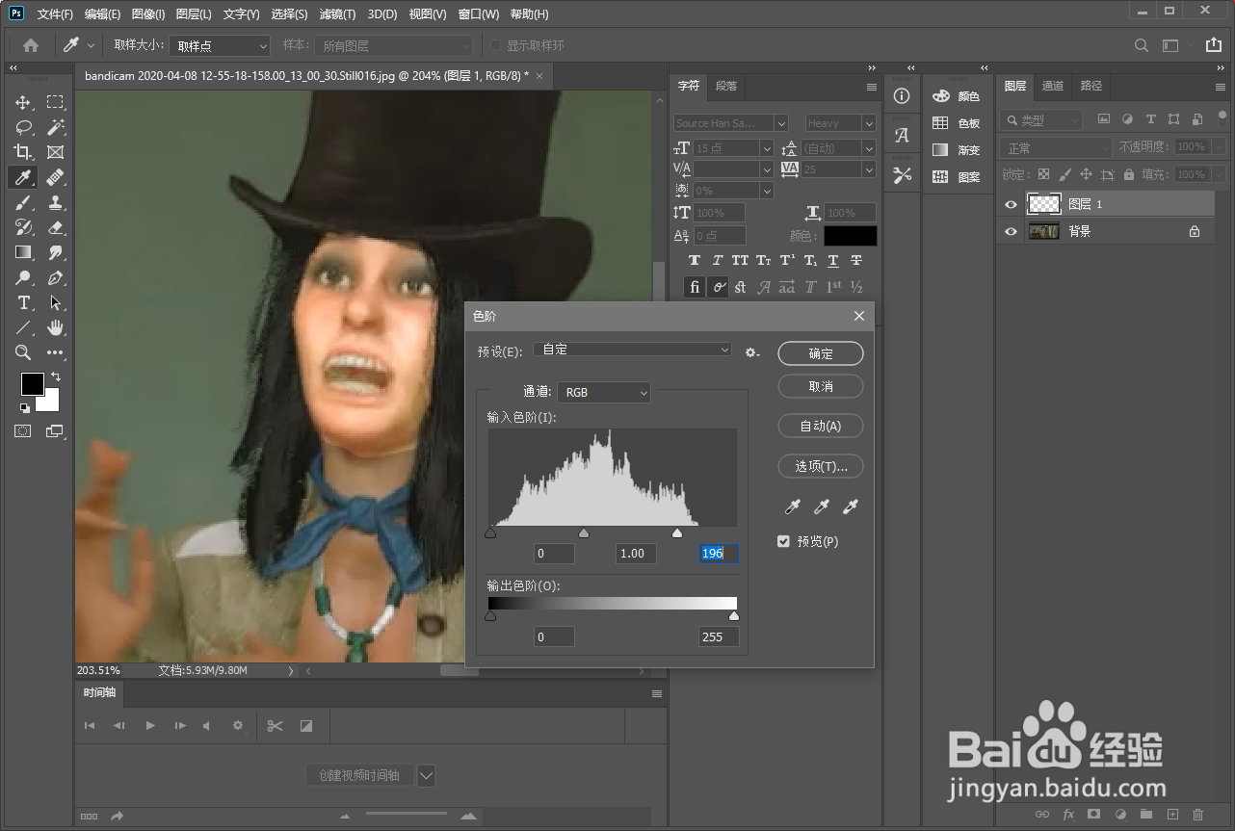Select the Path Selection tool
Screen dimensions: 1235x831
[56, 302]
